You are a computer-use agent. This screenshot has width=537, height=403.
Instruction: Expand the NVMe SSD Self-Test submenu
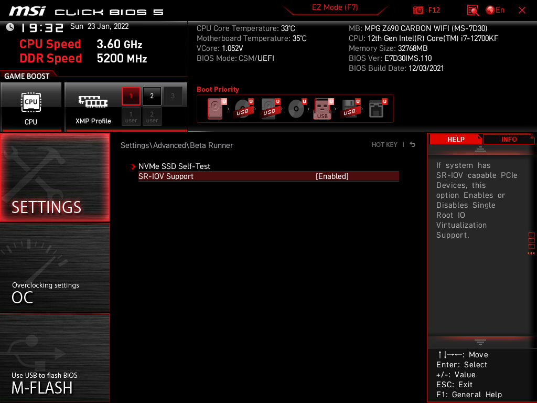point(174,166)
